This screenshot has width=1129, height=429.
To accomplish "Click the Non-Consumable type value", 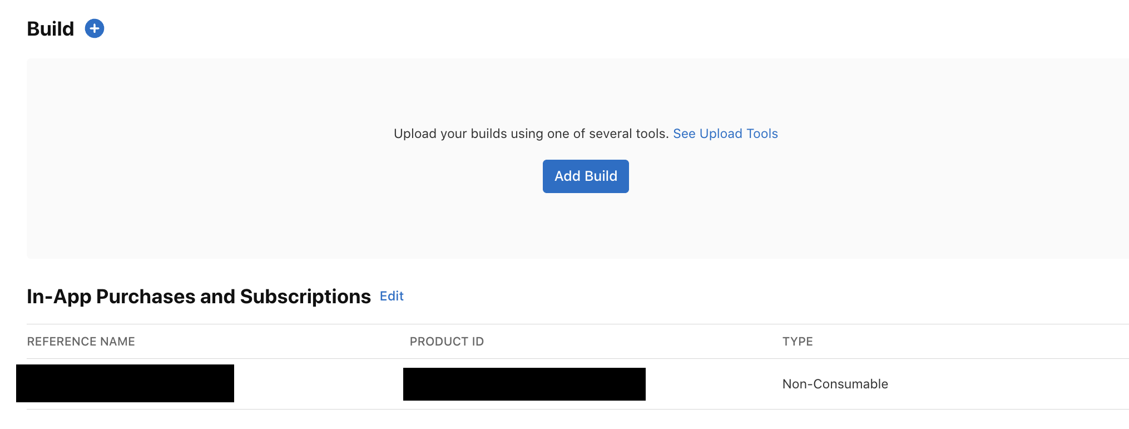I will [x=835, y=384].
